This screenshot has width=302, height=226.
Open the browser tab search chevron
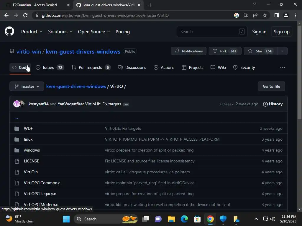point(255,4)
